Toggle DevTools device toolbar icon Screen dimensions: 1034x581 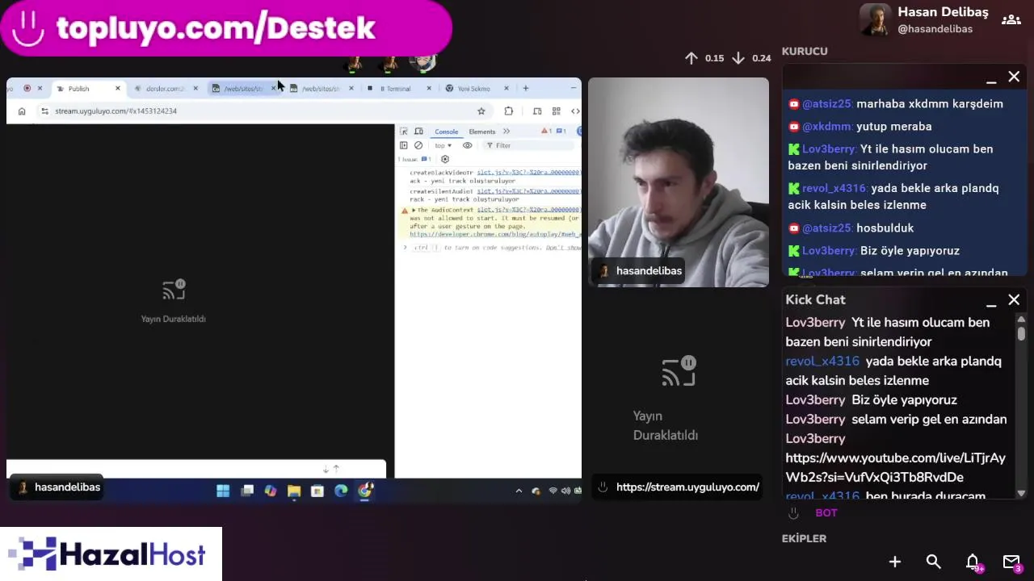pyautogui.click(x=418, y=132)
